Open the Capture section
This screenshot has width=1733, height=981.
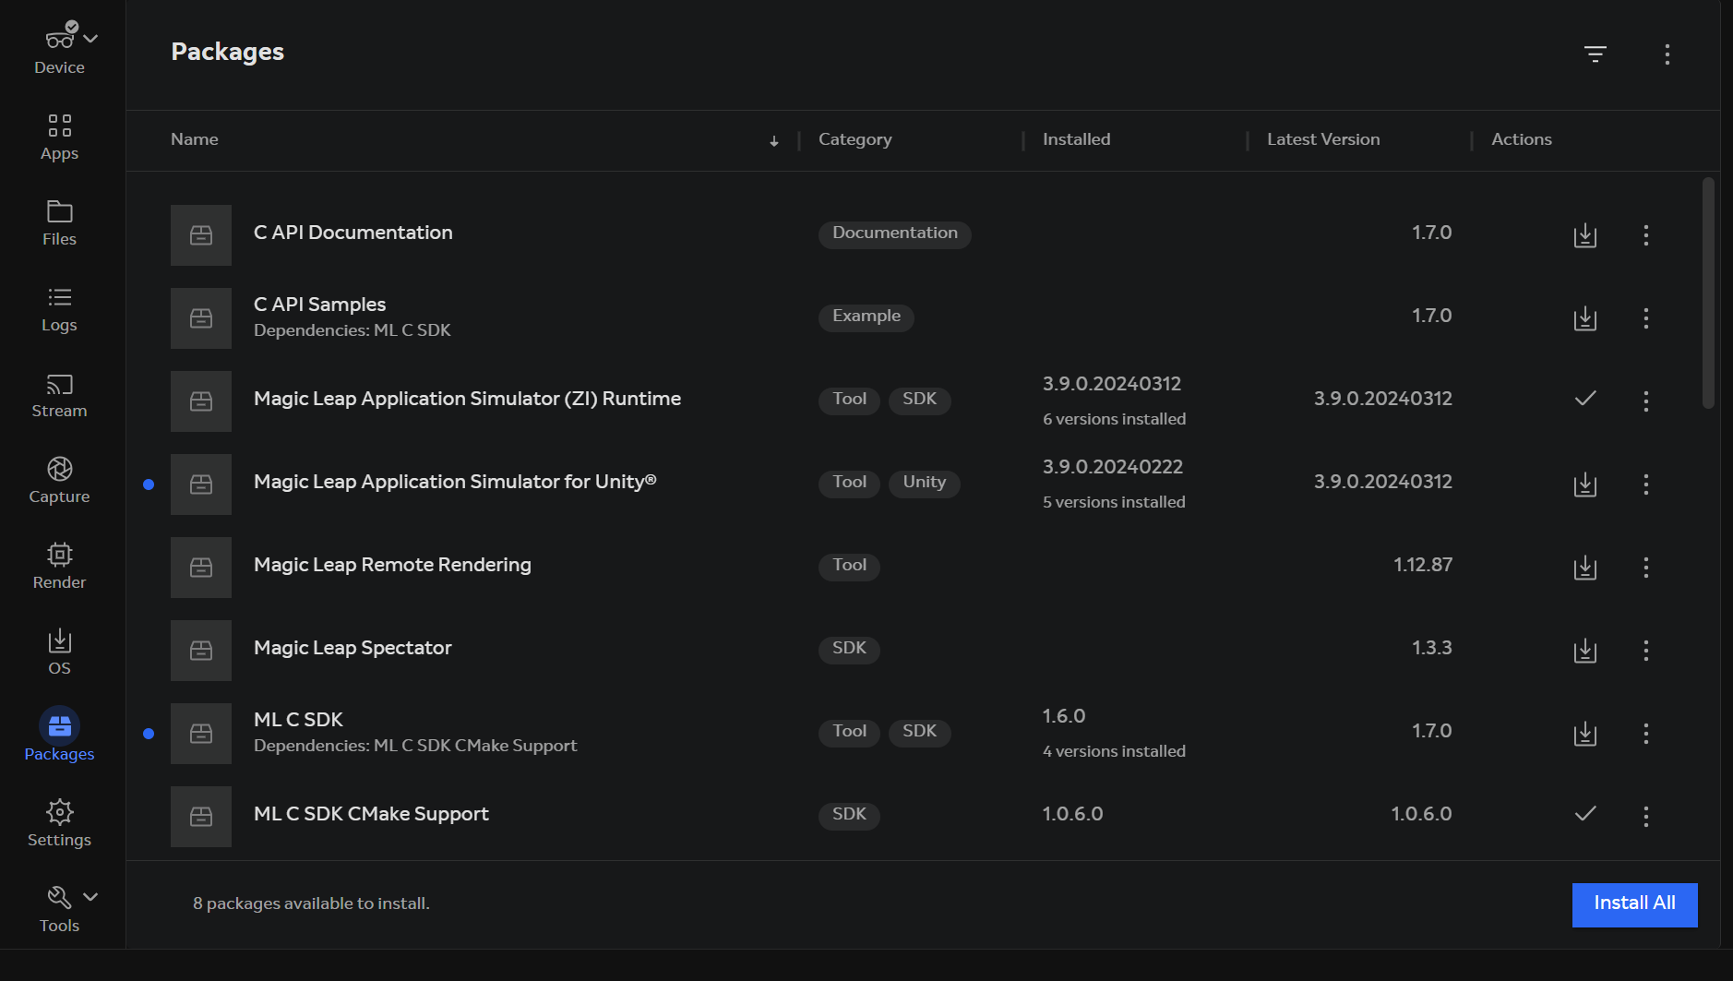[59, 480]
